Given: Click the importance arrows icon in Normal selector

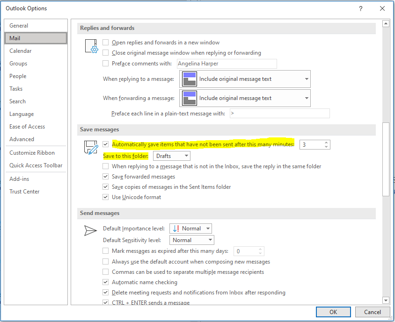Looking at the screenshot, I should [176, 228].
